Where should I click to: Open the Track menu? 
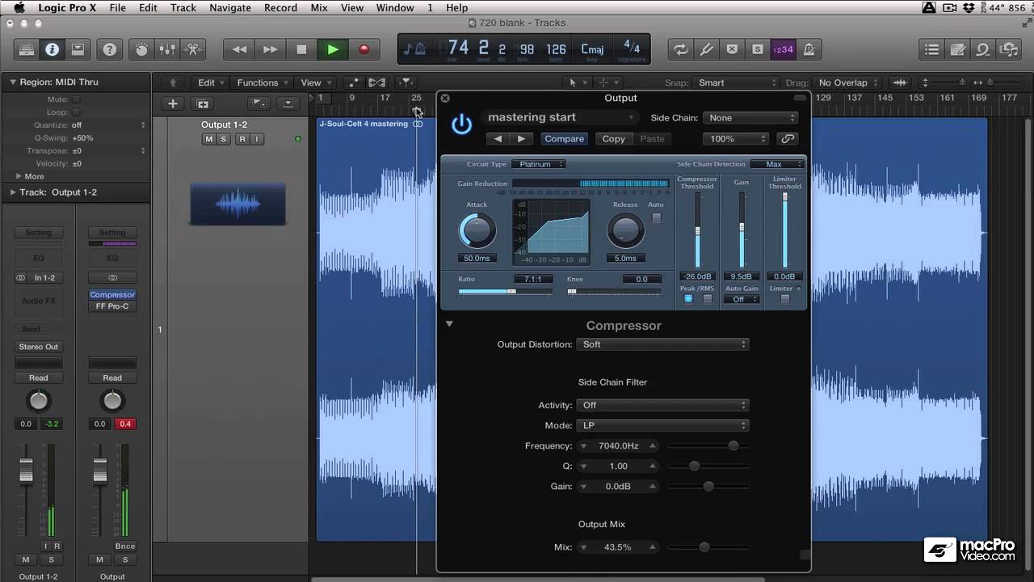[183, 7]
